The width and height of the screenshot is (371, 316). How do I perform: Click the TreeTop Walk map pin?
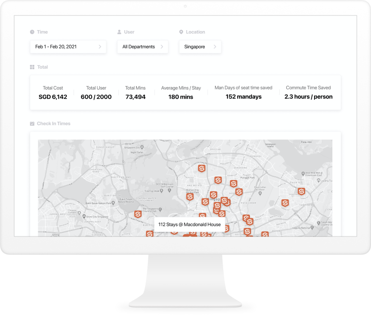pyautogui.click(x=161, y=191)
